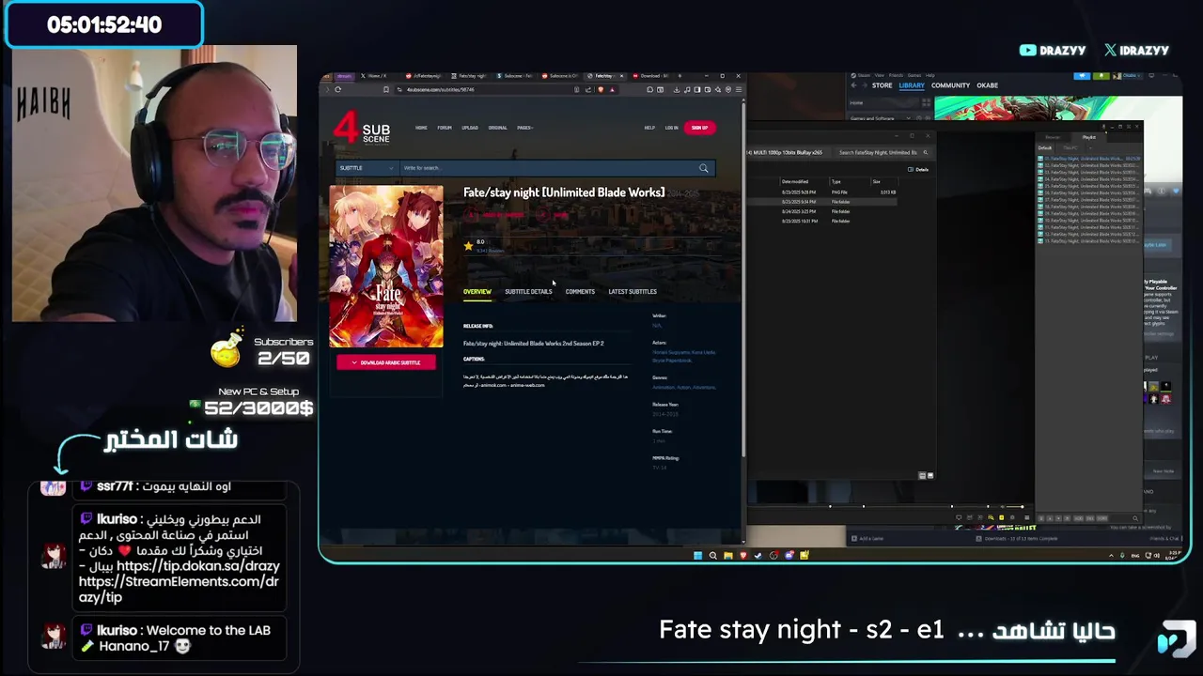Select Browser tab in media player
This screenshot has width=1203, height=676.
[x=1053, y=137]
